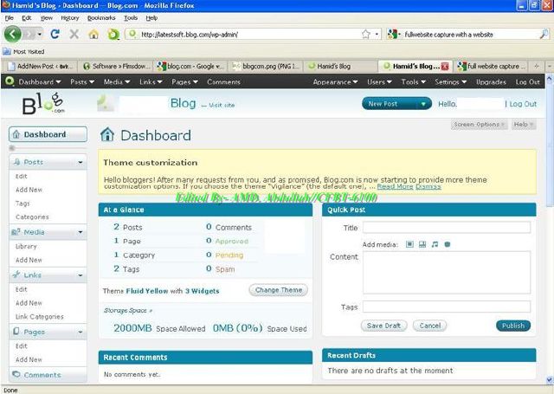
Task: Open the New Post dropdown arrow
Action: (x=423, y=104)
